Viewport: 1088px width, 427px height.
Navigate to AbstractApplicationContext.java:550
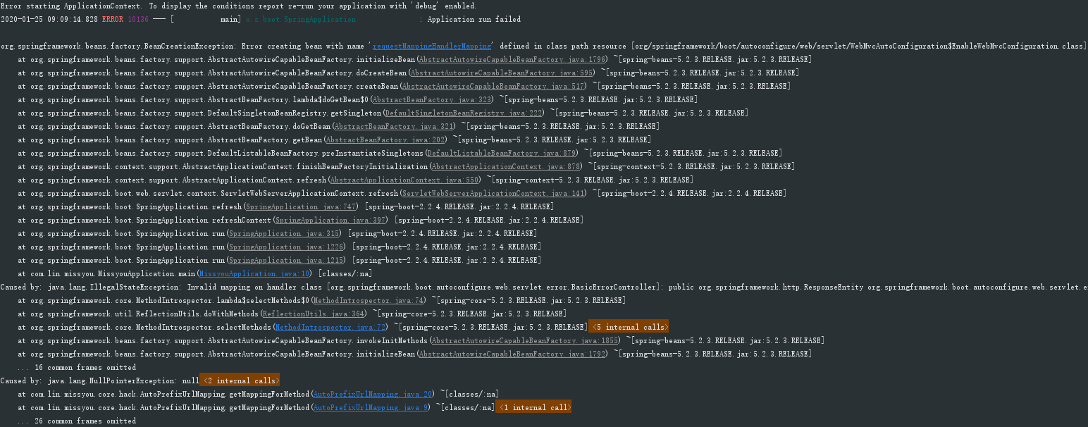coord(408,180)
